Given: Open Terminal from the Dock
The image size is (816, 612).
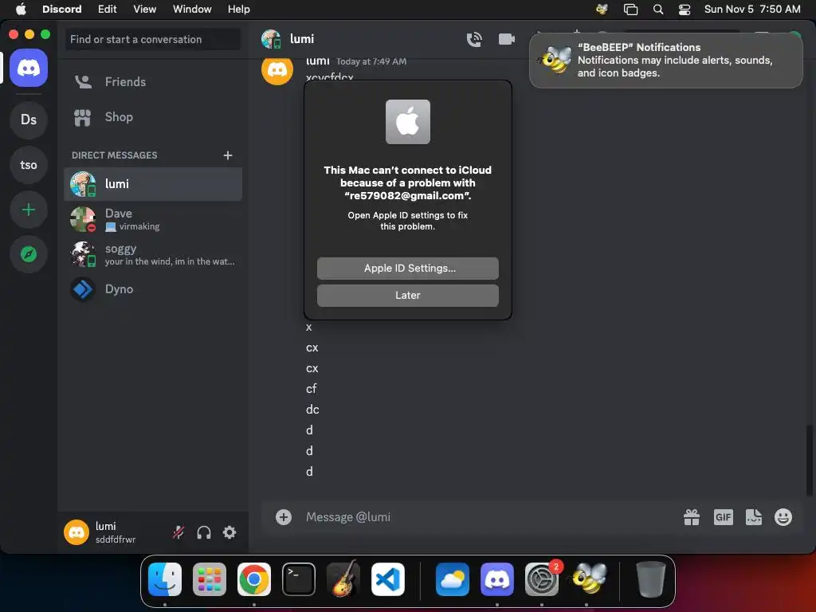Looking at the screenshot, I should 299,579.
